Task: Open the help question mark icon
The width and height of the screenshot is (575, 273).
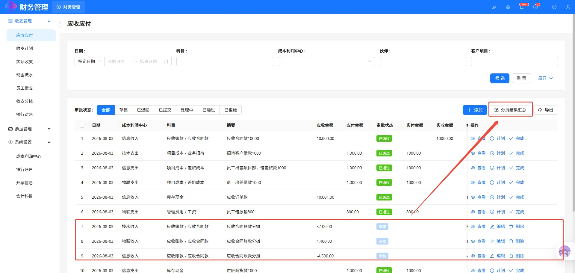Action: [x=554, y=7]
